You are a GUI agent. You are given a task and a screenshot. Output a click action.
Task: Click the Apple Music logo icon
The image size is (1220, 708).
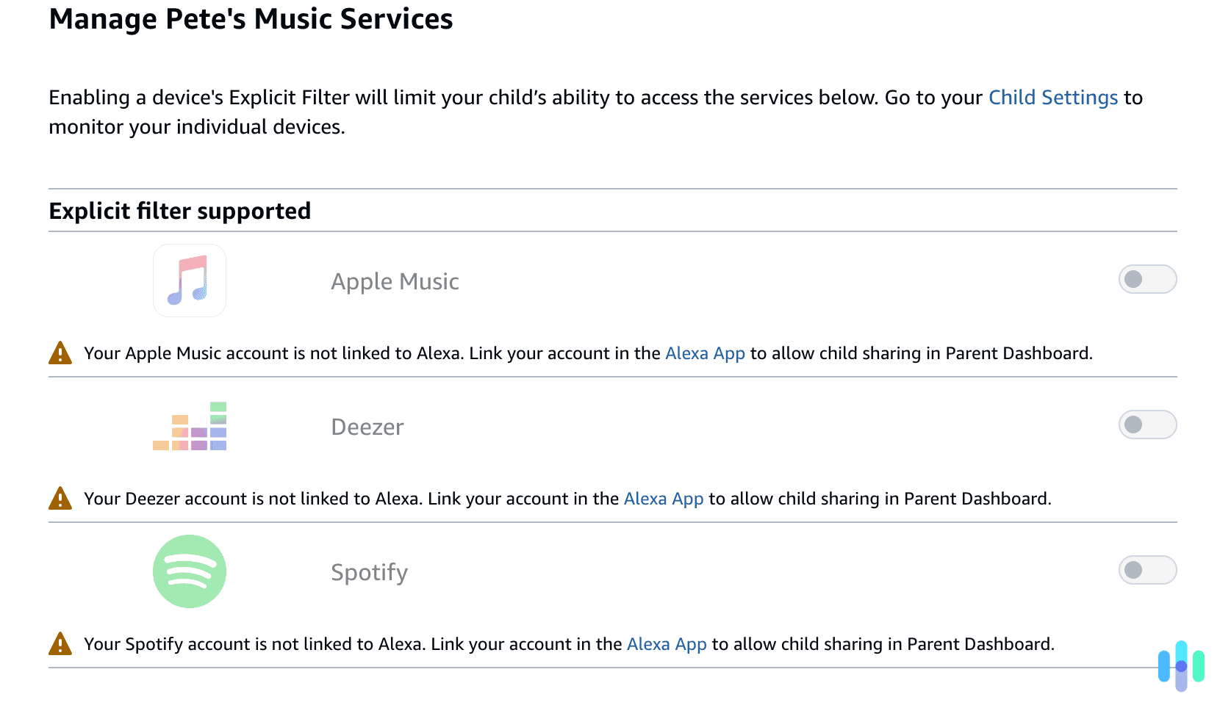189,281
